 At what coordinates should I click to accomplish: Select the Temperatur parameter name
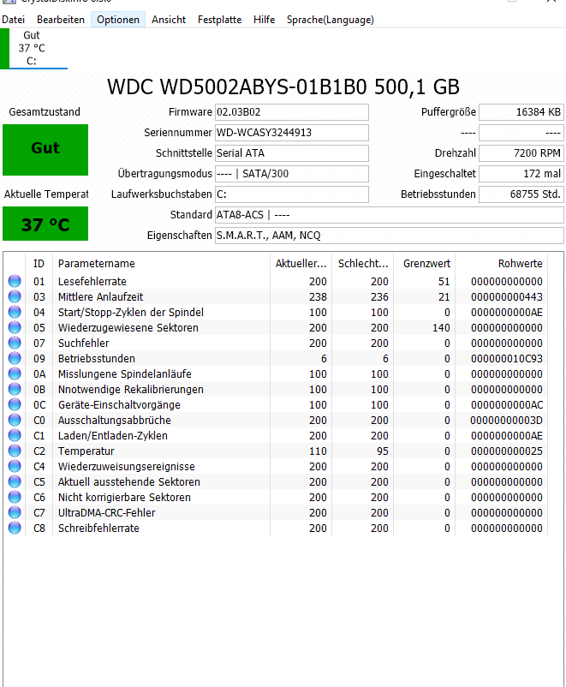86,451
